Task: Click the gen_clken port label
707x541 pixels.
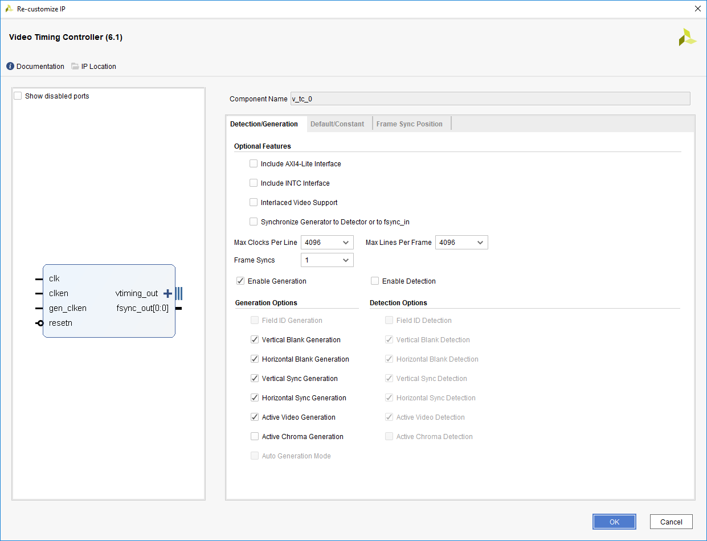Action: pyautogui.click(x=68, y=308)
